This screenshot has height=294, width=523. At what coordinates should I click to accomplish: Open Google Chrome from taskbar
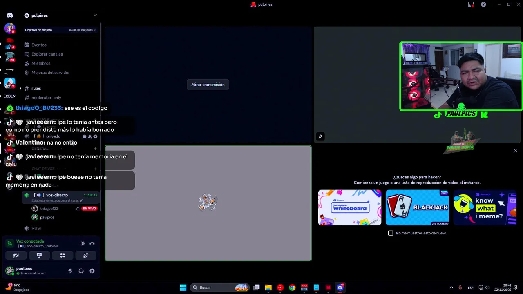(292, 287)
